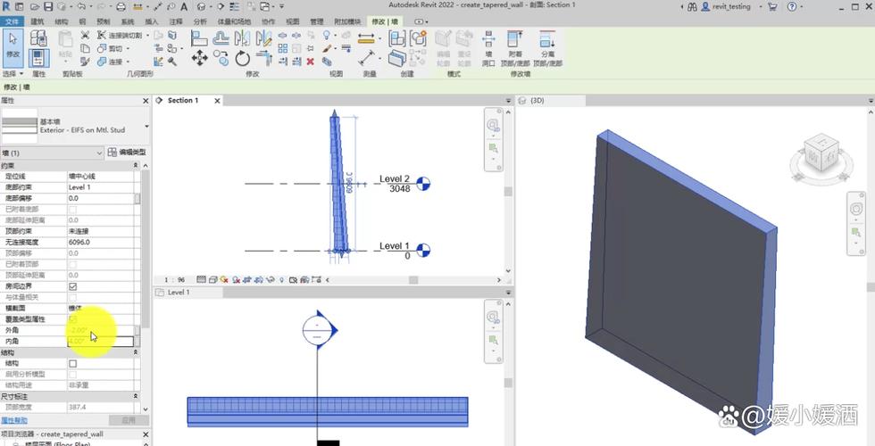The image size is (875, 446).
Task: Open the view scale 1 : 96 selector
Action: pyautogui.click(x=174, y=279)
